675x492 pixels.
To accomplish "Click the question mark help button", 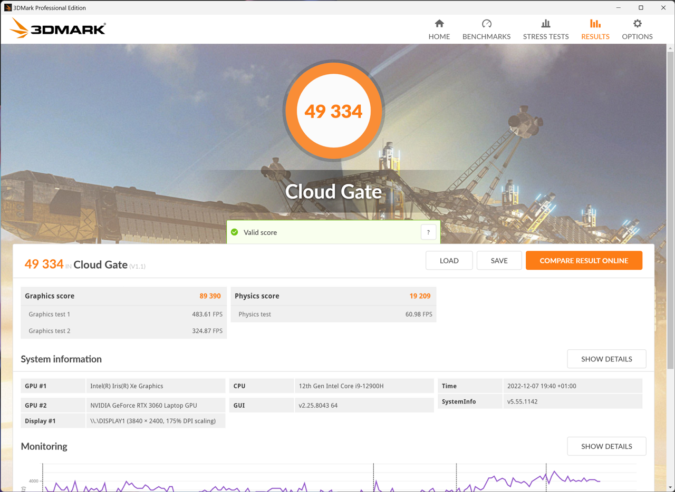I will point(428,232).
